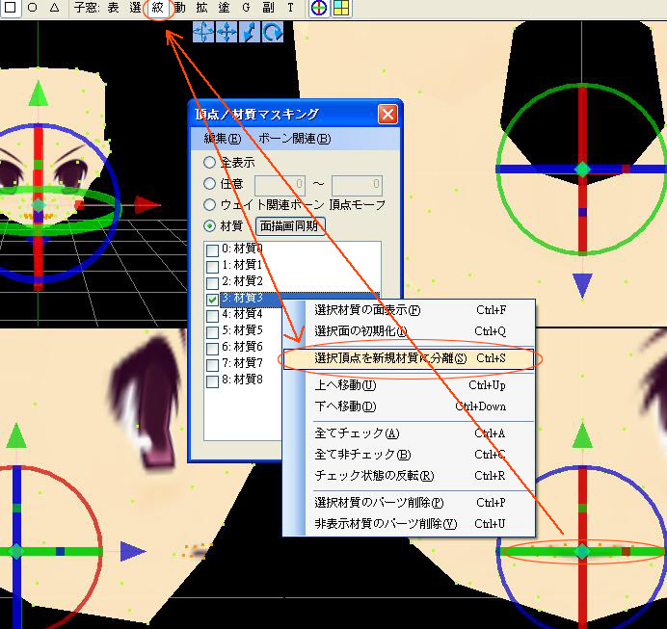
Task: Click the G toolbar button
Action: (x=246, y=8)
